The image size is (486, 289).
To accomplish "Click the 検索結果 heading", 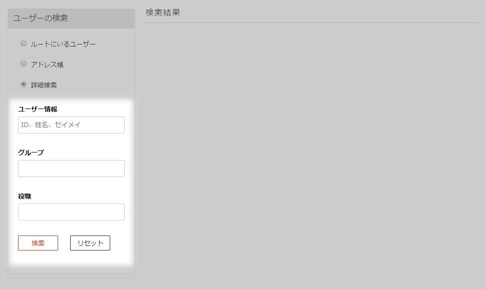I will coord(163,12).
